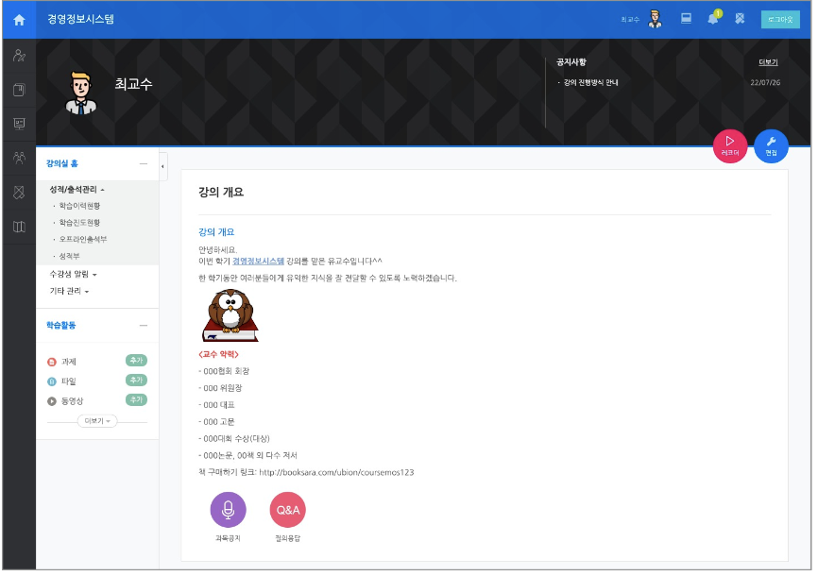Click the 질의응답 label
The width and height of the screenshot is (818, 576).
287,538
